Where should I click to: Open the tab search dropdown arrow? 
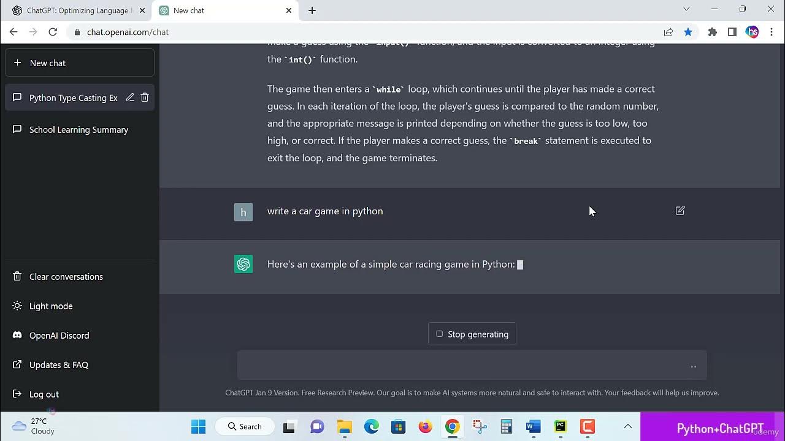click(x=686, y=9)
